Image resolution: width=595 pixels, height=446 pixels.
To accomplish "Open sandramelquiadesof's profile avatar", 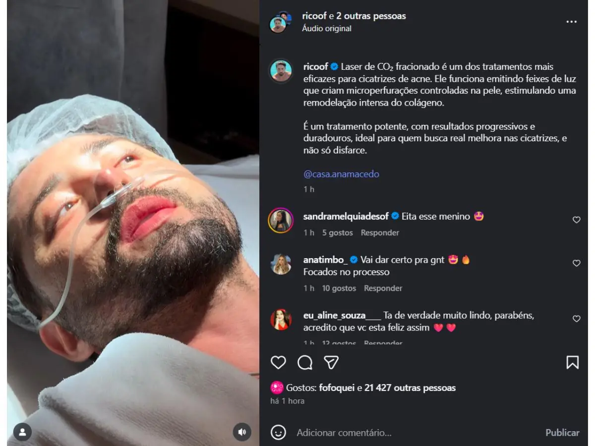I will click(x=281, y=221).
